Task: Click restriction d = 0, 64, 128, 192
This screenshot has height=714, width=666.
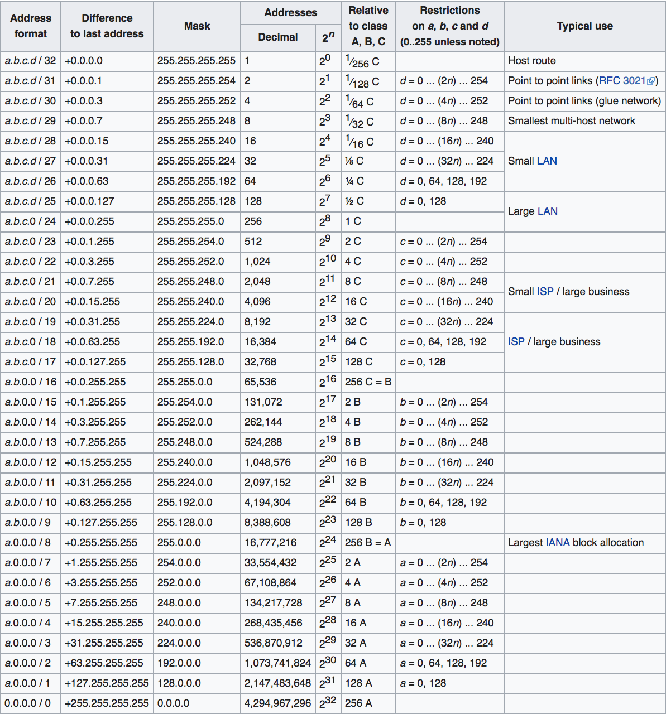Action: coord(450,181)
